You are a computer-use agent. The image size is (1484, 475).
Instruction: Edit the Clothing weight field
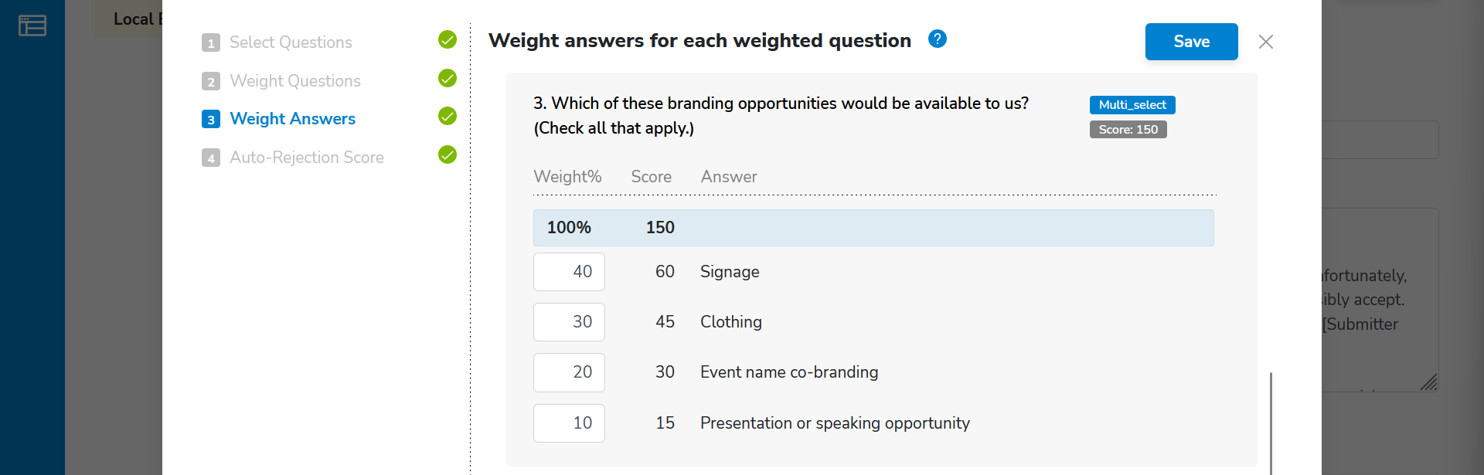[569, 322]
